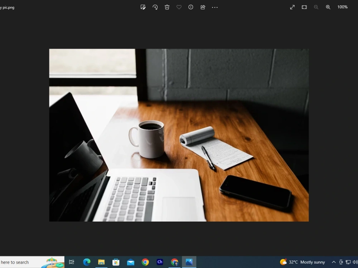This screenshot has width=358, height=268.
Task: Click the taskbar search box
Action: coord(32,262)
